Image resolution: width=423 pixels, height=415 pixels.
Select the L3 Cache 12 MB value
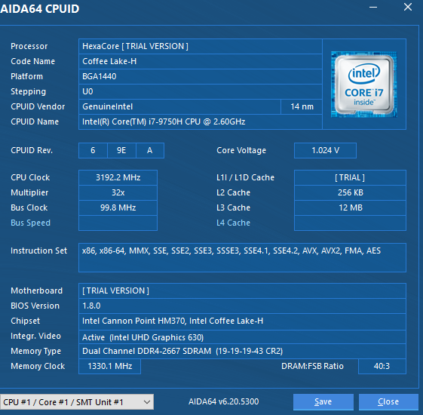pyautogui.click(x=350, y=207)
